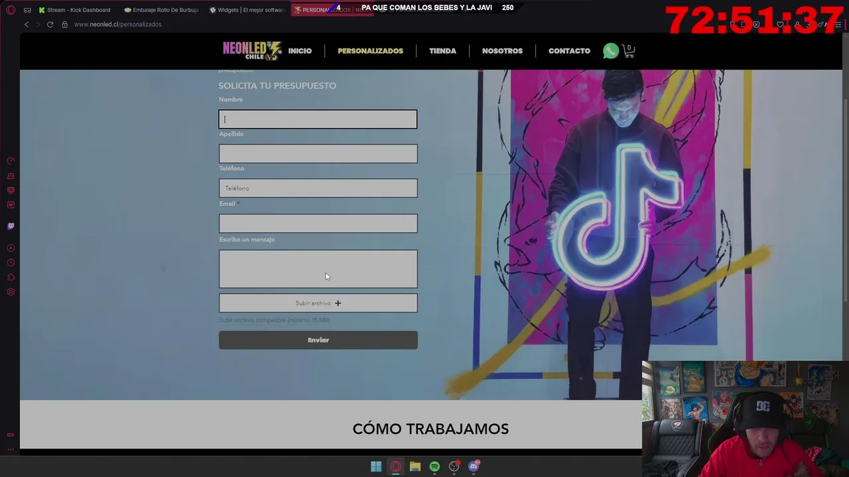
Task: Submit the form with Enviar
Action: point(318,340)
